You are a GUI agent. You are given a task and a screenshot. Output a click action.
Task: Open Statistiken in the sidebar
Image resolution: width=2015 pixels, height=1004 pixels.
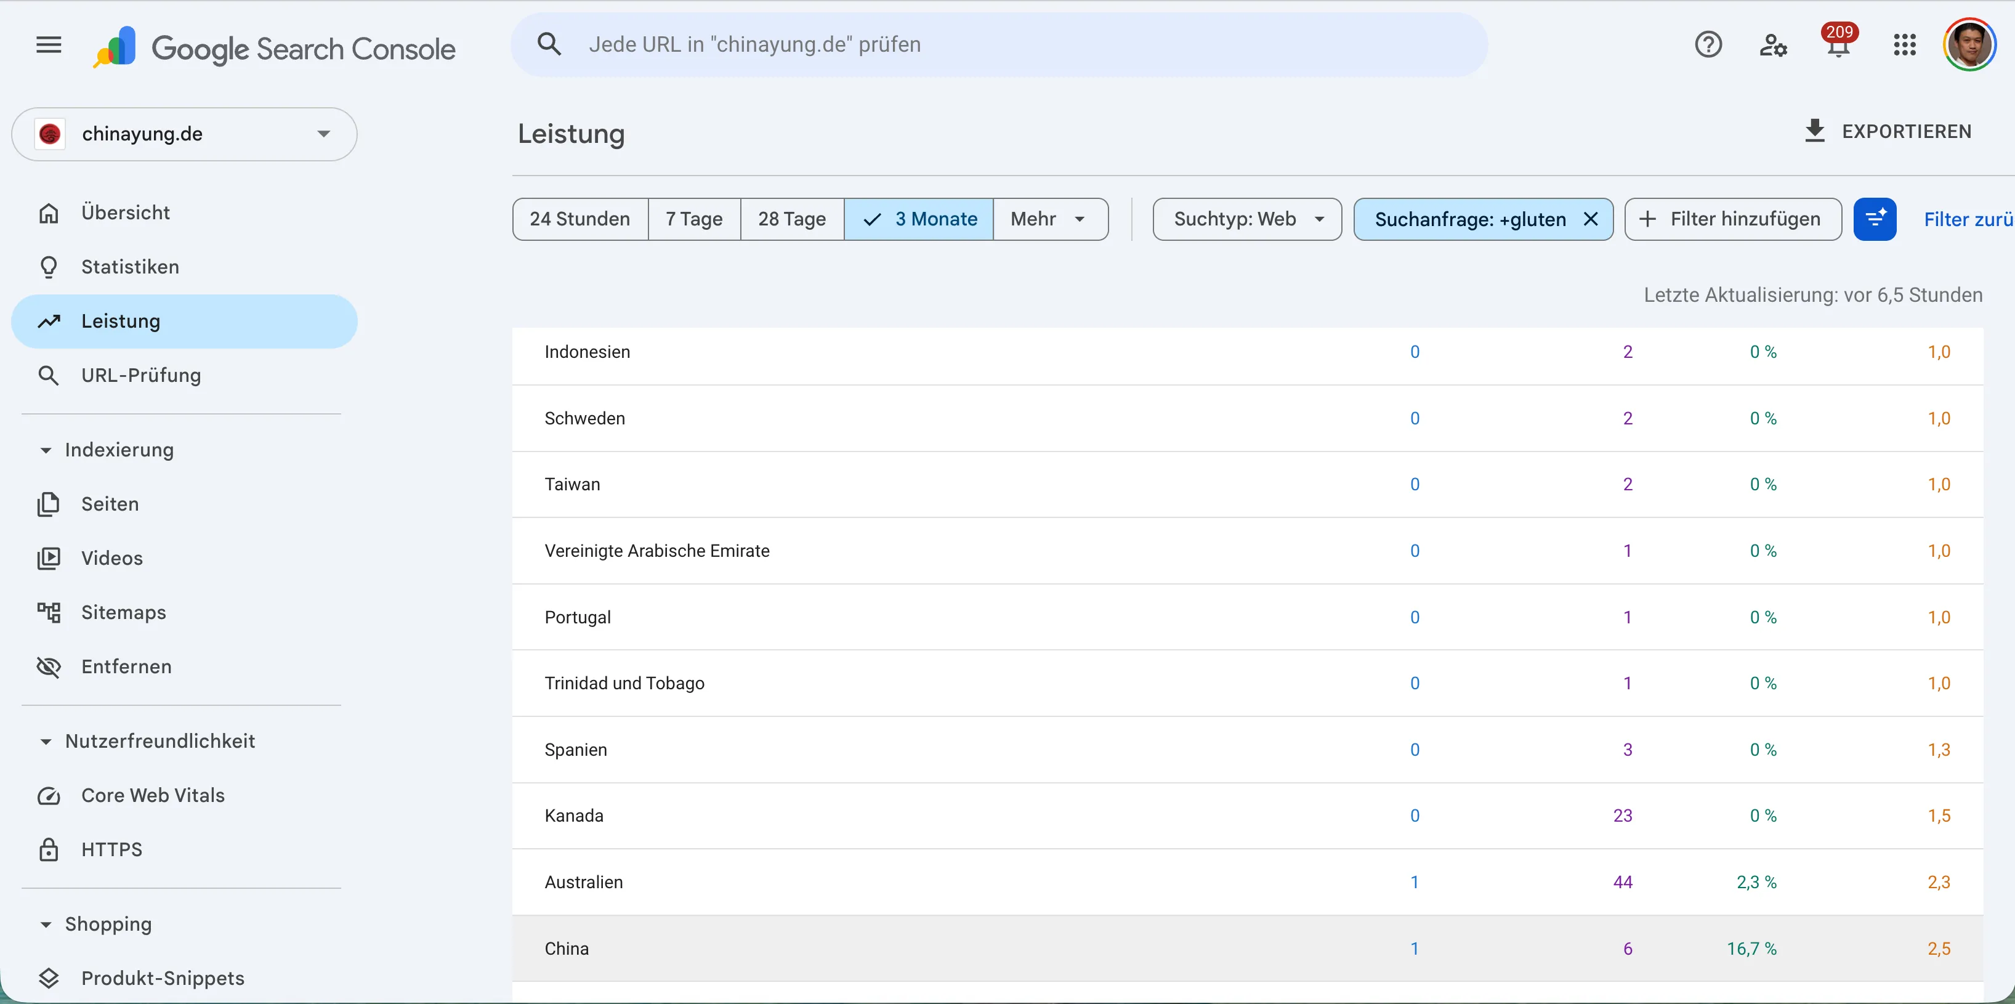tap(185, 267)
